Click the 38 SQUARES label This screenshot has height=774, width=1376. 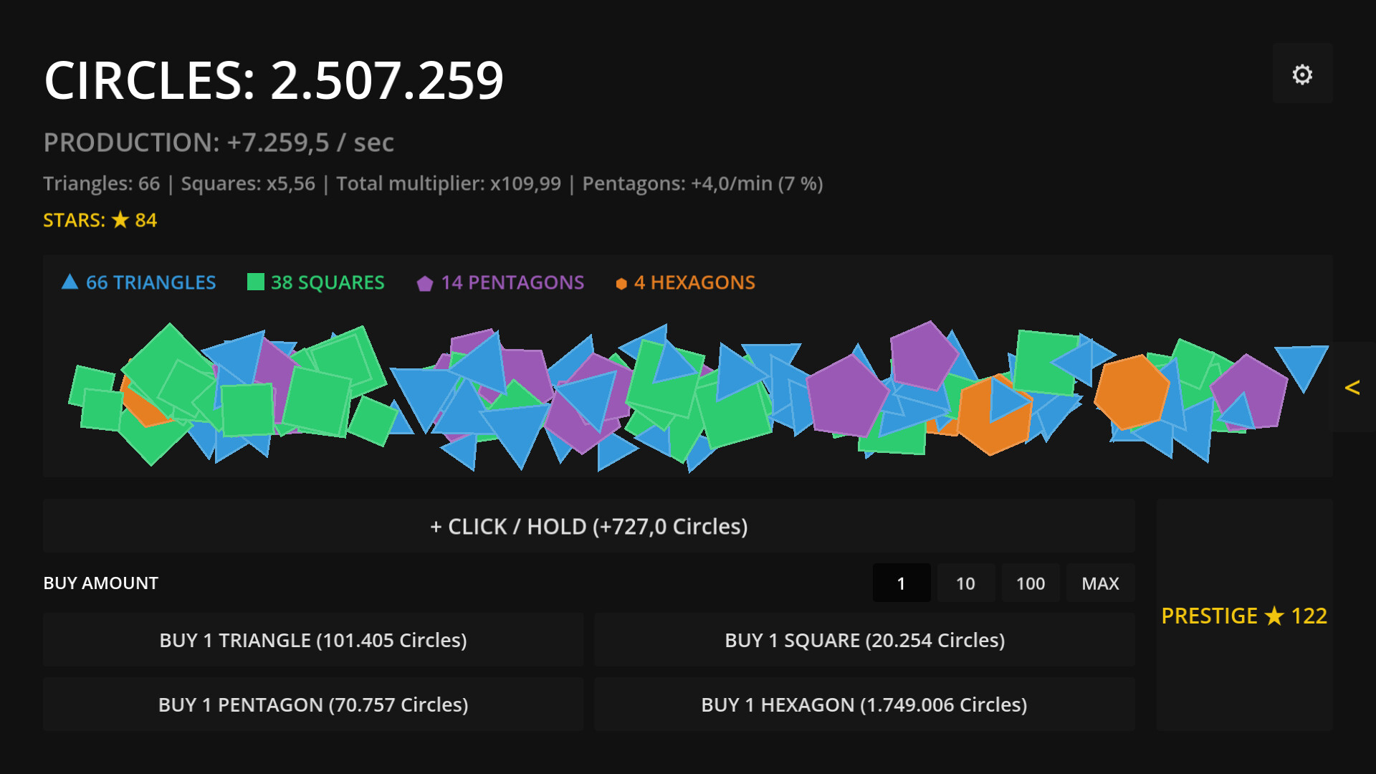tap(328, 282)
